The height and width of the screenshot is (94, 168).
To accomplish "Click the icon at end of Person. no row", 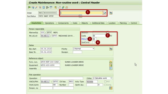I will (x=111, y=88).
